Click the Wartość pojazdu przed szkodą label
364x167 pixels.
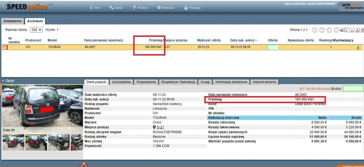[232, 141]
